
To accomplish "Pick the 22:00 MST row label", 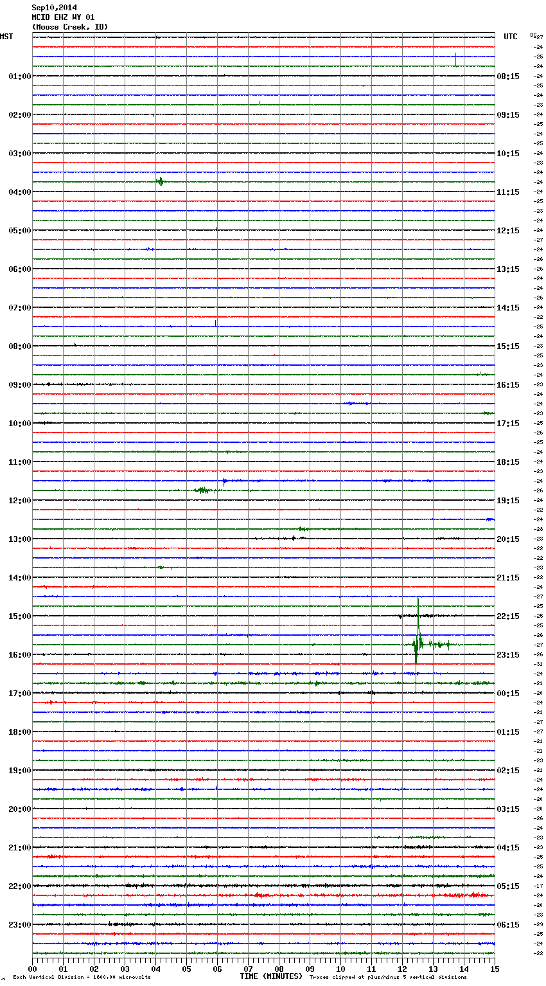I will coord(19,886).
